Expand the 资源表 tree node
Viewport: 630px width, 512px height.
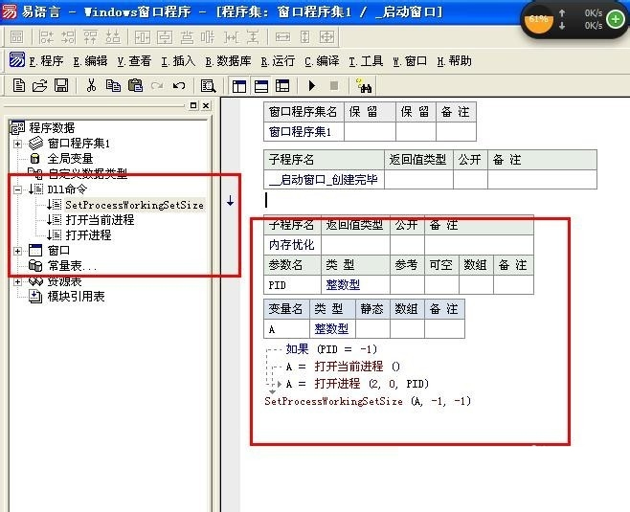[x=17, y=281]
